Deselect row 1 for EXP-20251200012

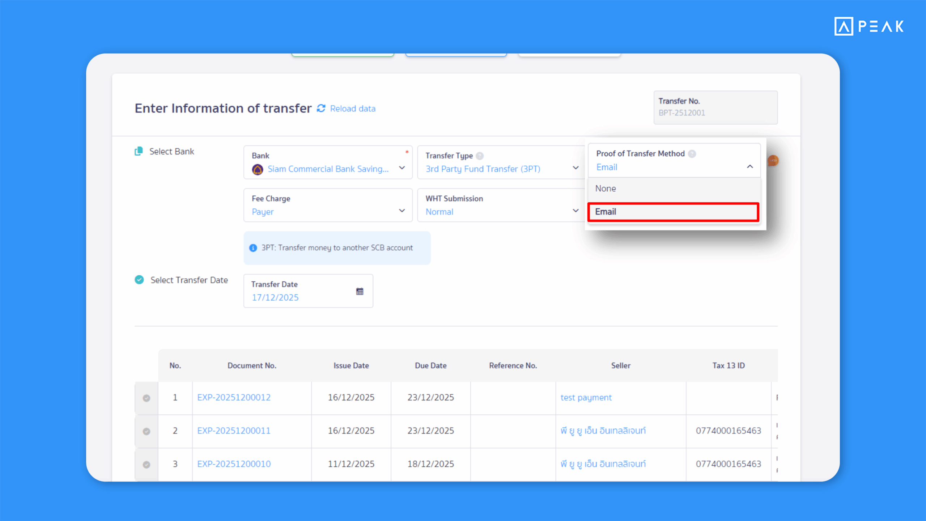point(146,398)
